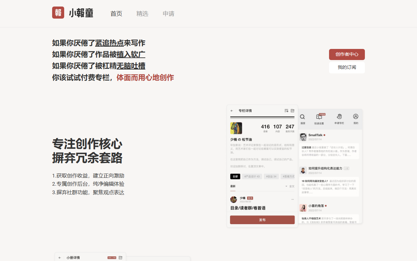
Task: Select the 全部 tag filter
Action: (x=235, y=177)
